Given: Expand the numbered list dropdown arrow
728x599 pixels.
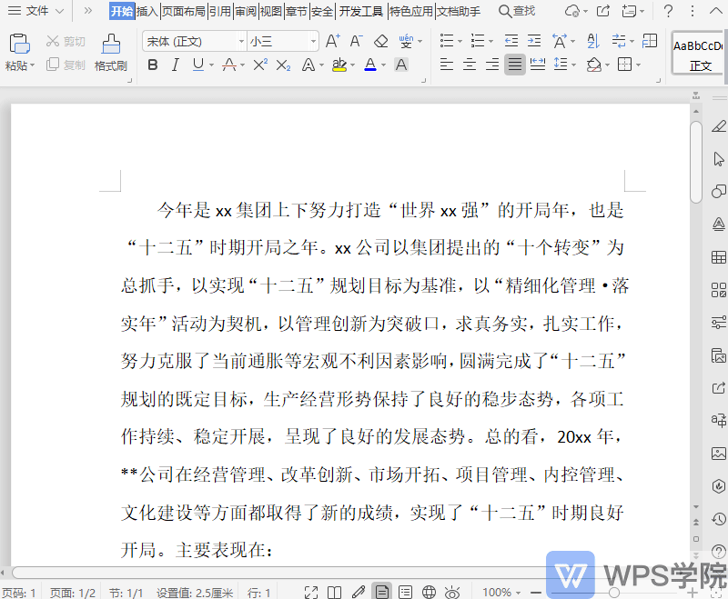Looking at the screenshot, I should coord(490,41).
